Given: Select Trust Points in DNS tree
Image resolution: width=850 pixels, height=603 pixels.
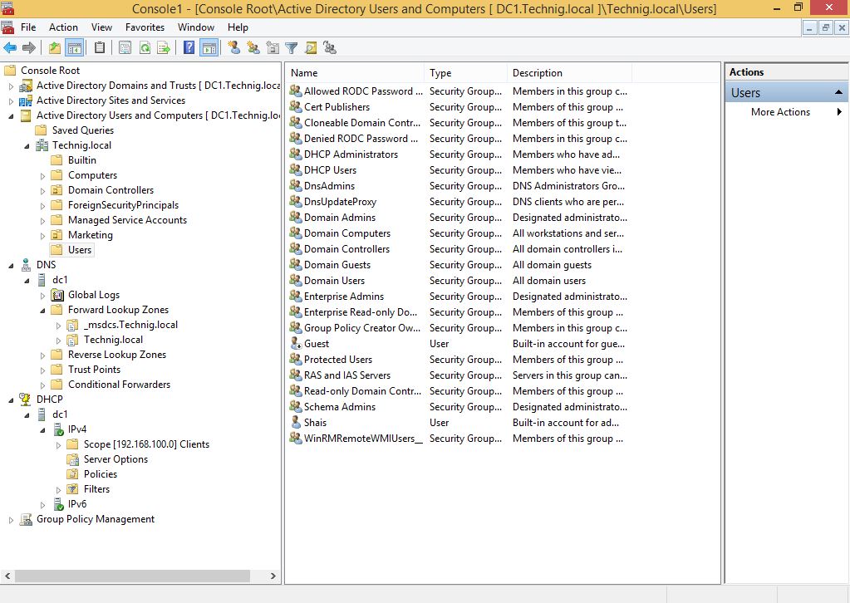Looking at the screenshot, I should pos(95,370).
